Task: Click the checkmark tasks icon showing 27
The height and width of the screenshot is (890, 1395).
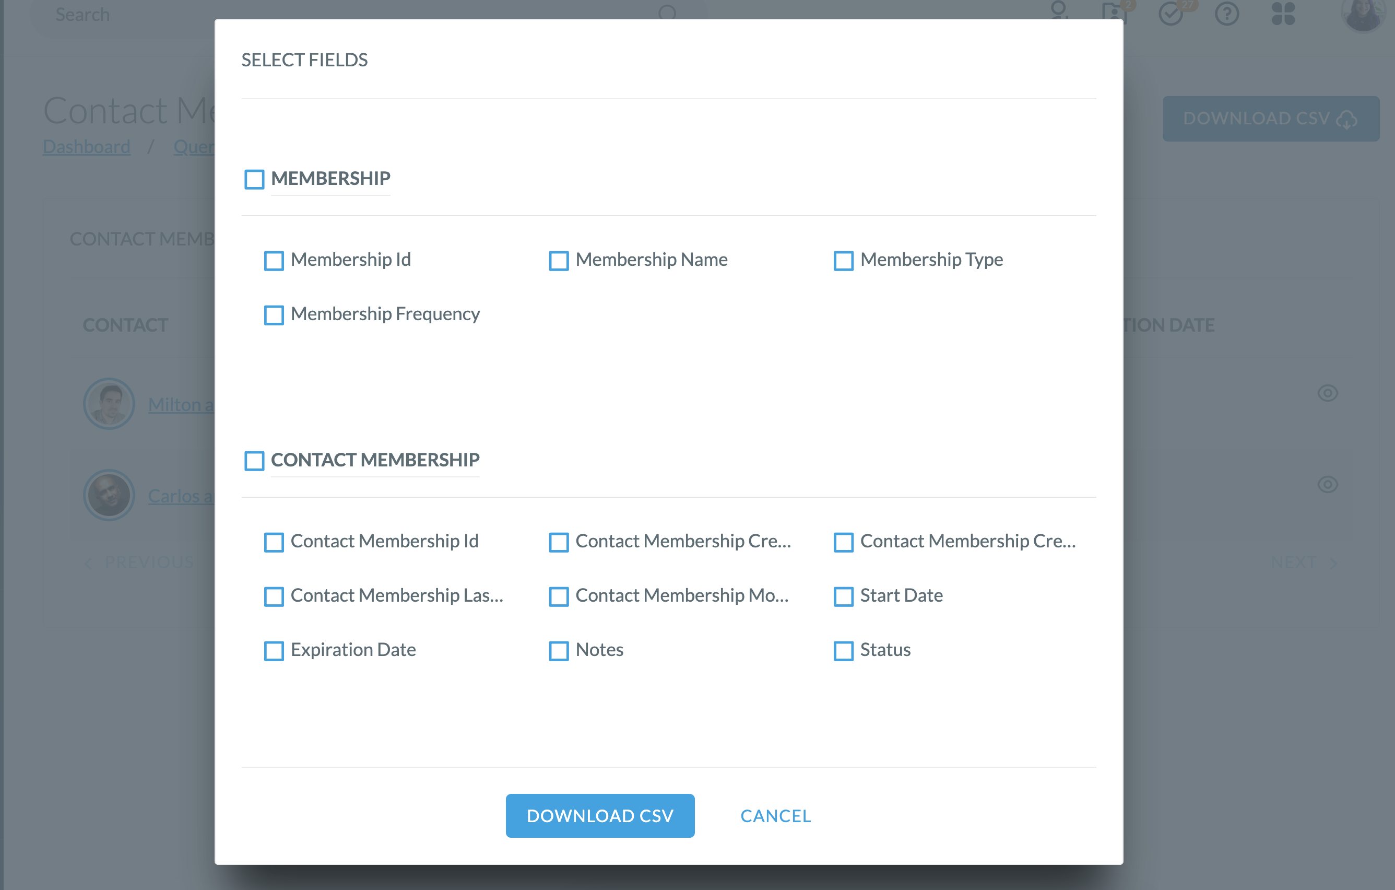Action: tap(1171, 15)
